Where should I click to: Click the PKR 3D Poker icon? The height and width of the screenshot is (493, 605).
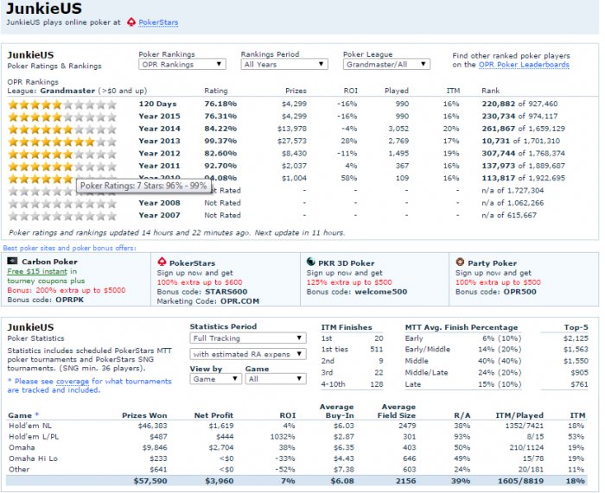(311, 262)
